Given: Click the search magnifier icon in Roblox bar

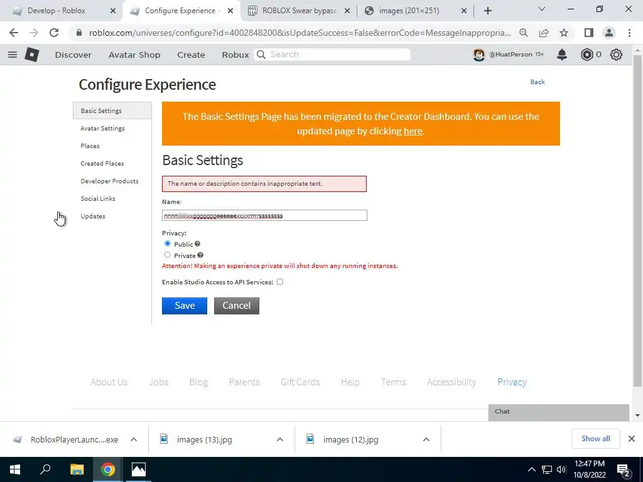Looking at the screenshot, I should [x=261, y=55].
